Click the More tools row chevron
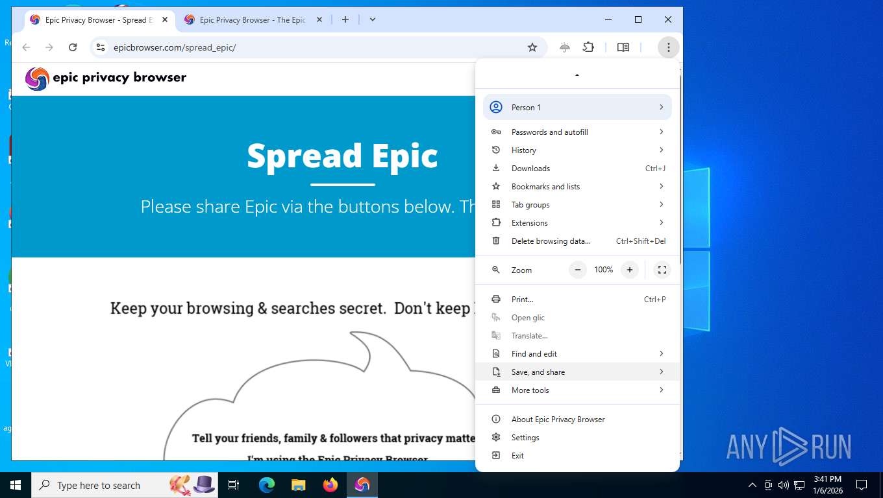 click(x=662, y=390)
